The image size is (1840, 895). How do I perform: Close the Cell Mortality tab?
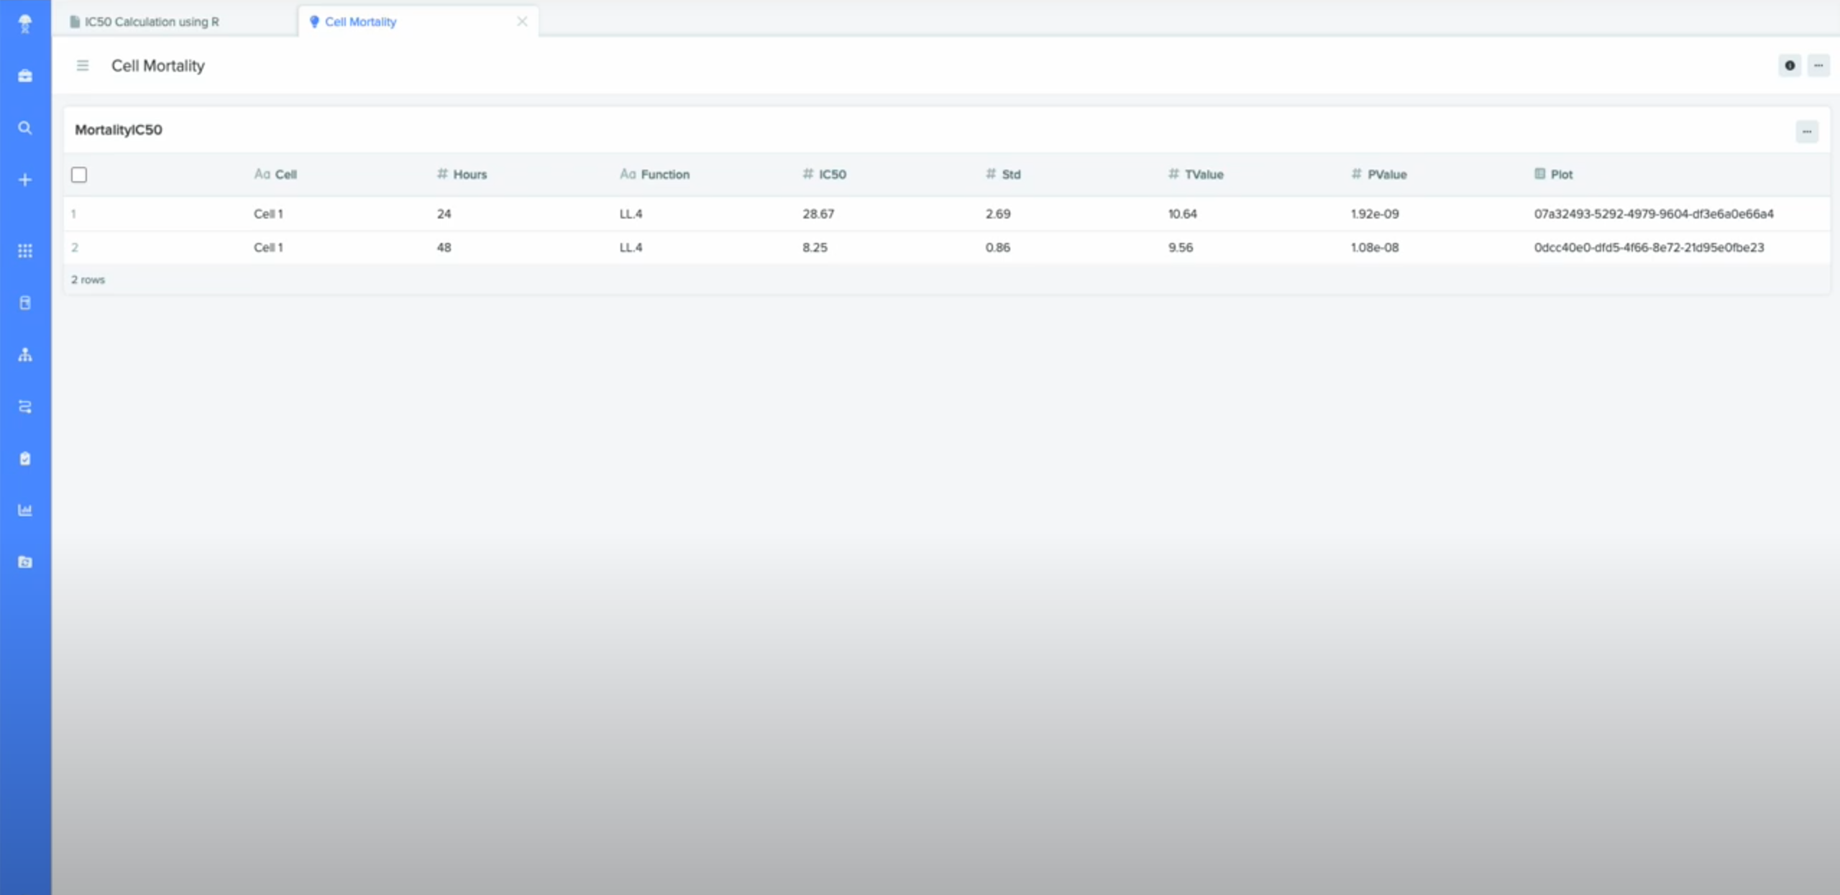pos(522,22)
